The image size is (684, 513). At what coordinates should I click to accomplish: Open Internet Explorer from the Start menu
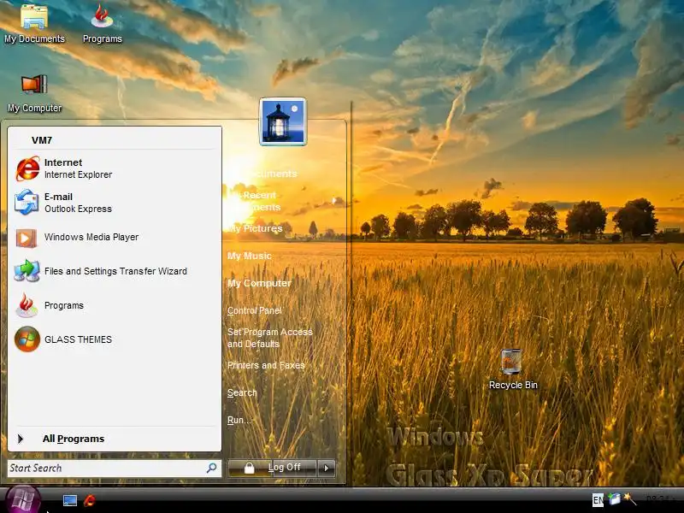coord(115,168)
